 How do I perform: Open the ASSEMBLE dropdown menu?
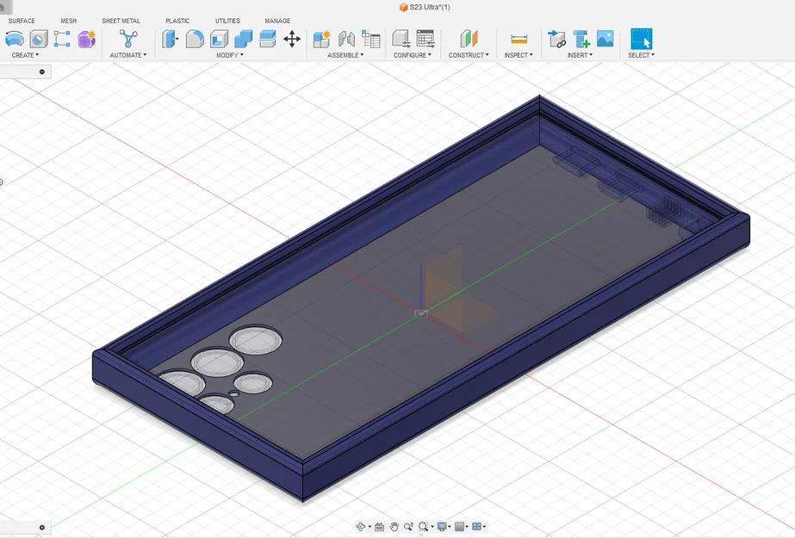point(345,55)
